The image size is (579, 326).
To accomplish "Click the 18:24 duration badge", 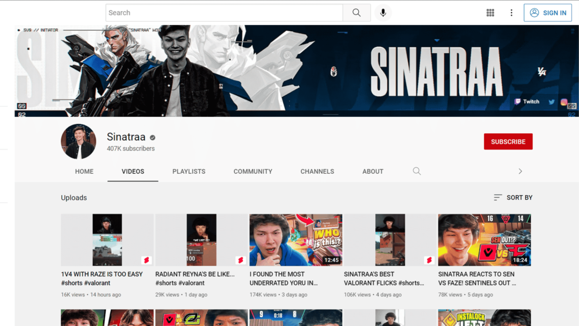I will click(520, 260).
